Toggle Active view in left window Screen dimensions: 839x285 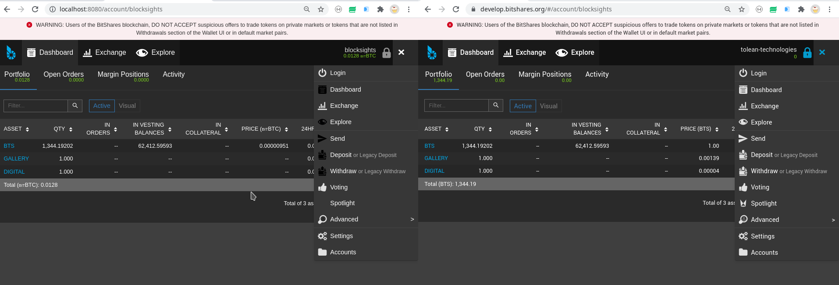click(102, 106)
